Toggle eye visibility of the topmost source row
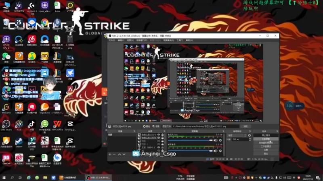Image resolution: width=323 pixels, height=181 pixels. pos(159,135)
